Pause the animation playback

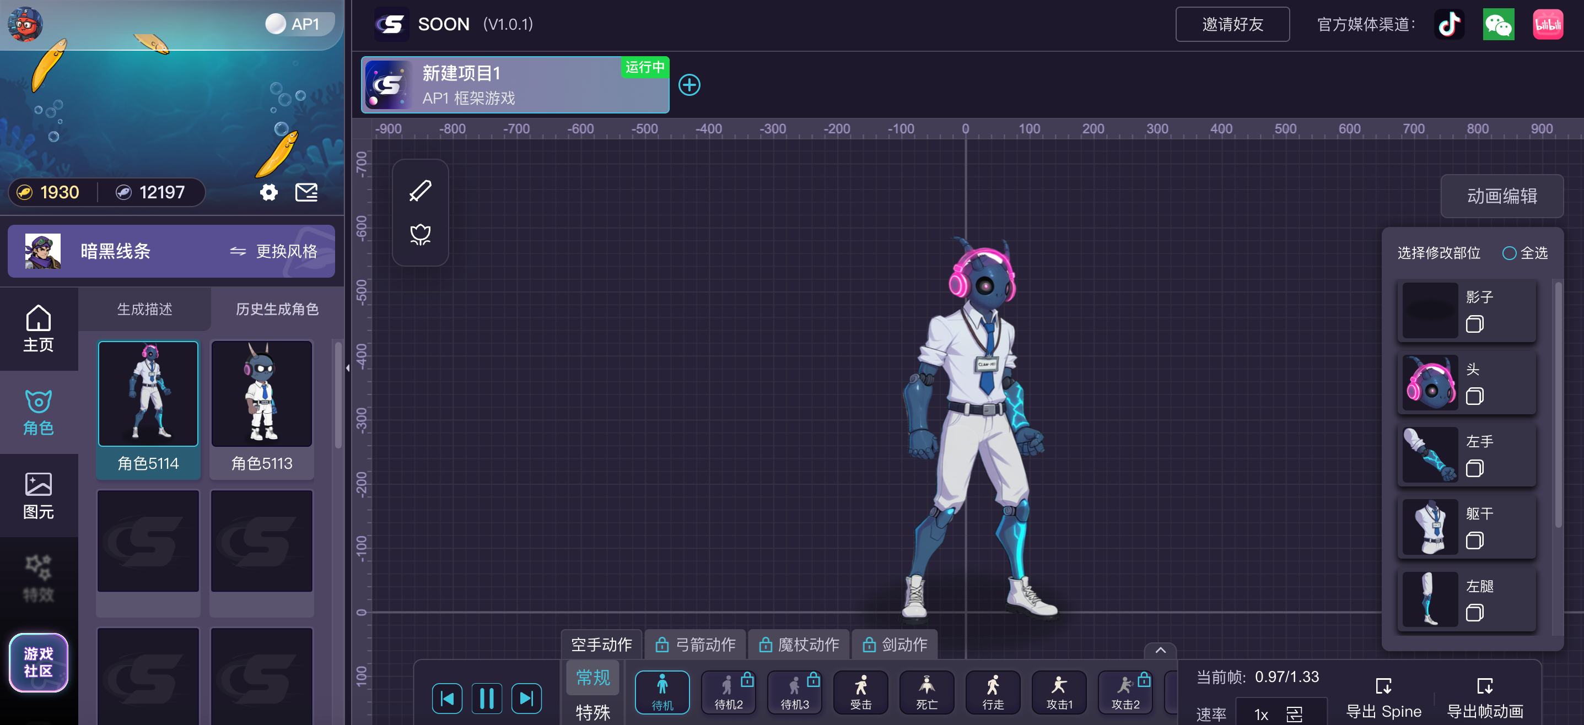[x=487, y=698]
